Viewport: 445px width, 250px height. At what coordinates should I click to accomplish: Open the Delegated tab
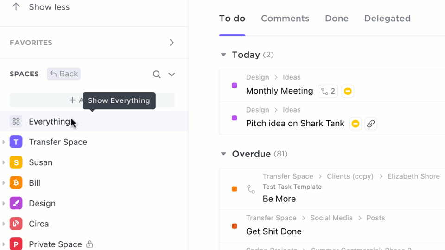coord(387,19)
